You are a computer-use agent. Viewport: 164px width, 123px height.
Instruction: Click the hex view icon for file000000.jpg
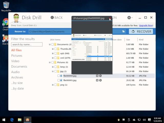click(x=97, y=76)
